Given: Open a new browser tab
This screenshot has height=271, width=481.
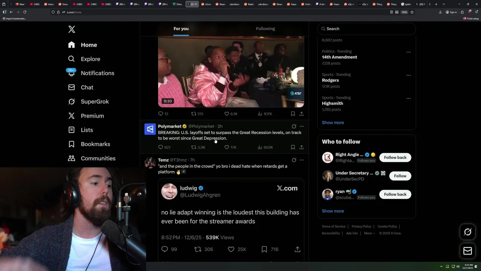Looking at the screenshot, I should coord(436,4).
